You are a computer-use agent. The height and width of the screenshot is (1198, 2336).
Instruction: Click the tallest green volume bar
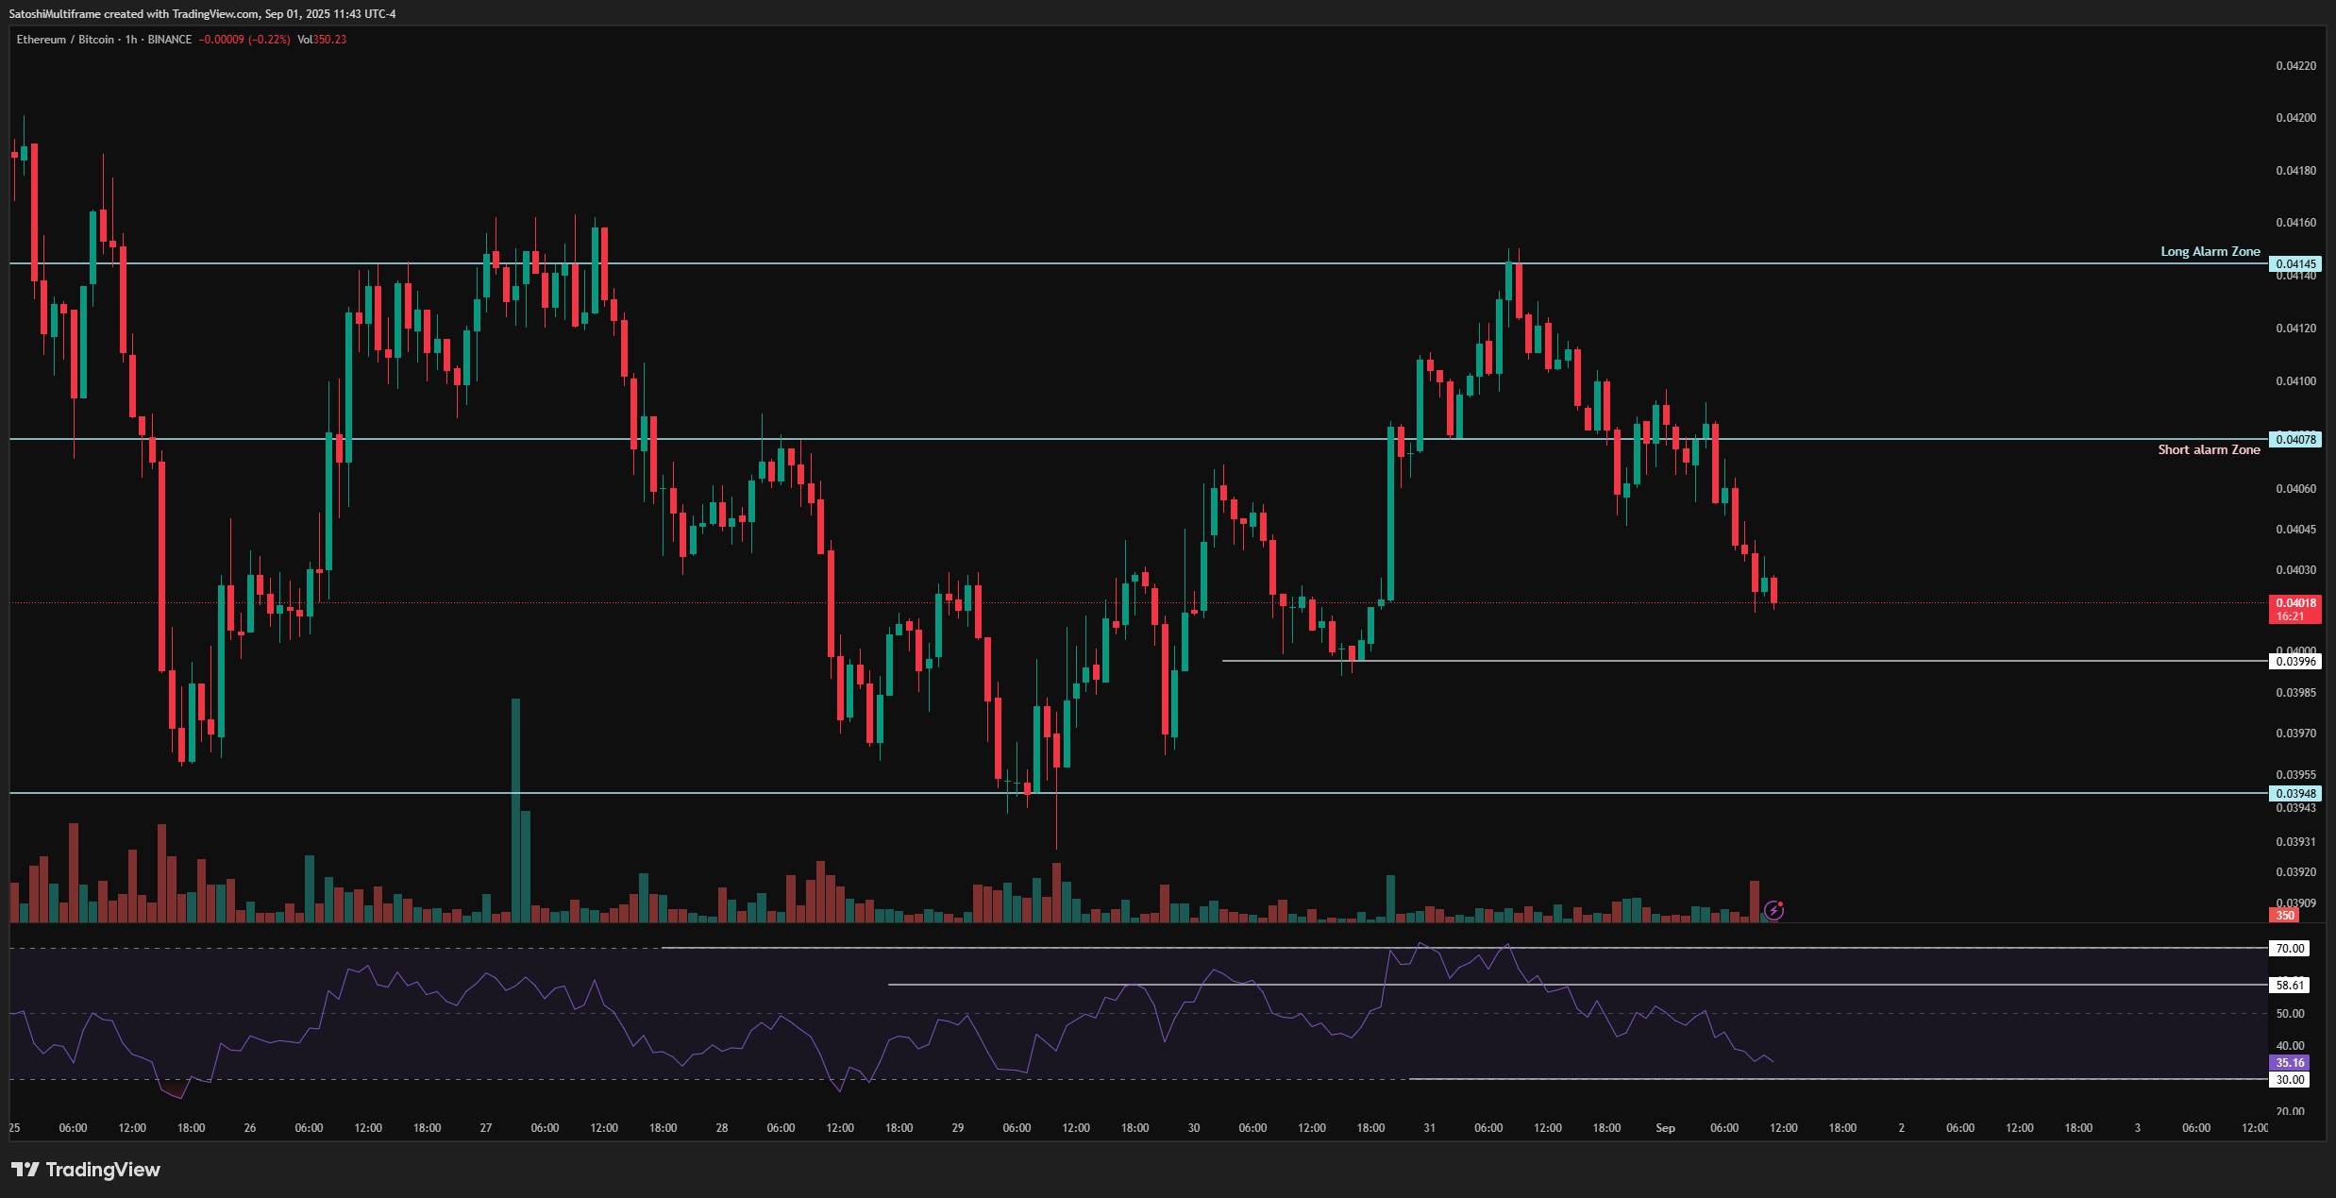(x=515, y=810)
